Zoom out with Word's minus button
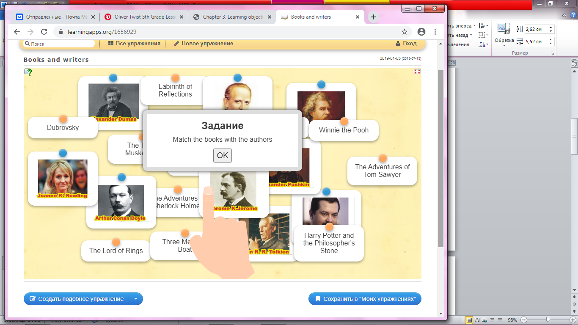 click(x=524, y=320)
